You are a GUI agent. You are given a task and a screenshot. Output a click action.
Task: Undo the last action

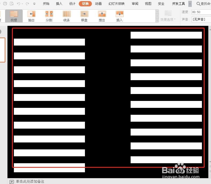pos(19,4)
